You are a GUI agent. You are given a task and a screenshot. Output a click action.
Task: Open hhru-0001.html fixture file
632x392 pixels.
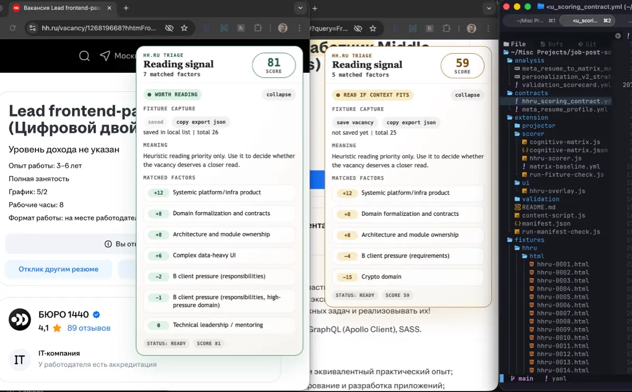coord(559,264)
